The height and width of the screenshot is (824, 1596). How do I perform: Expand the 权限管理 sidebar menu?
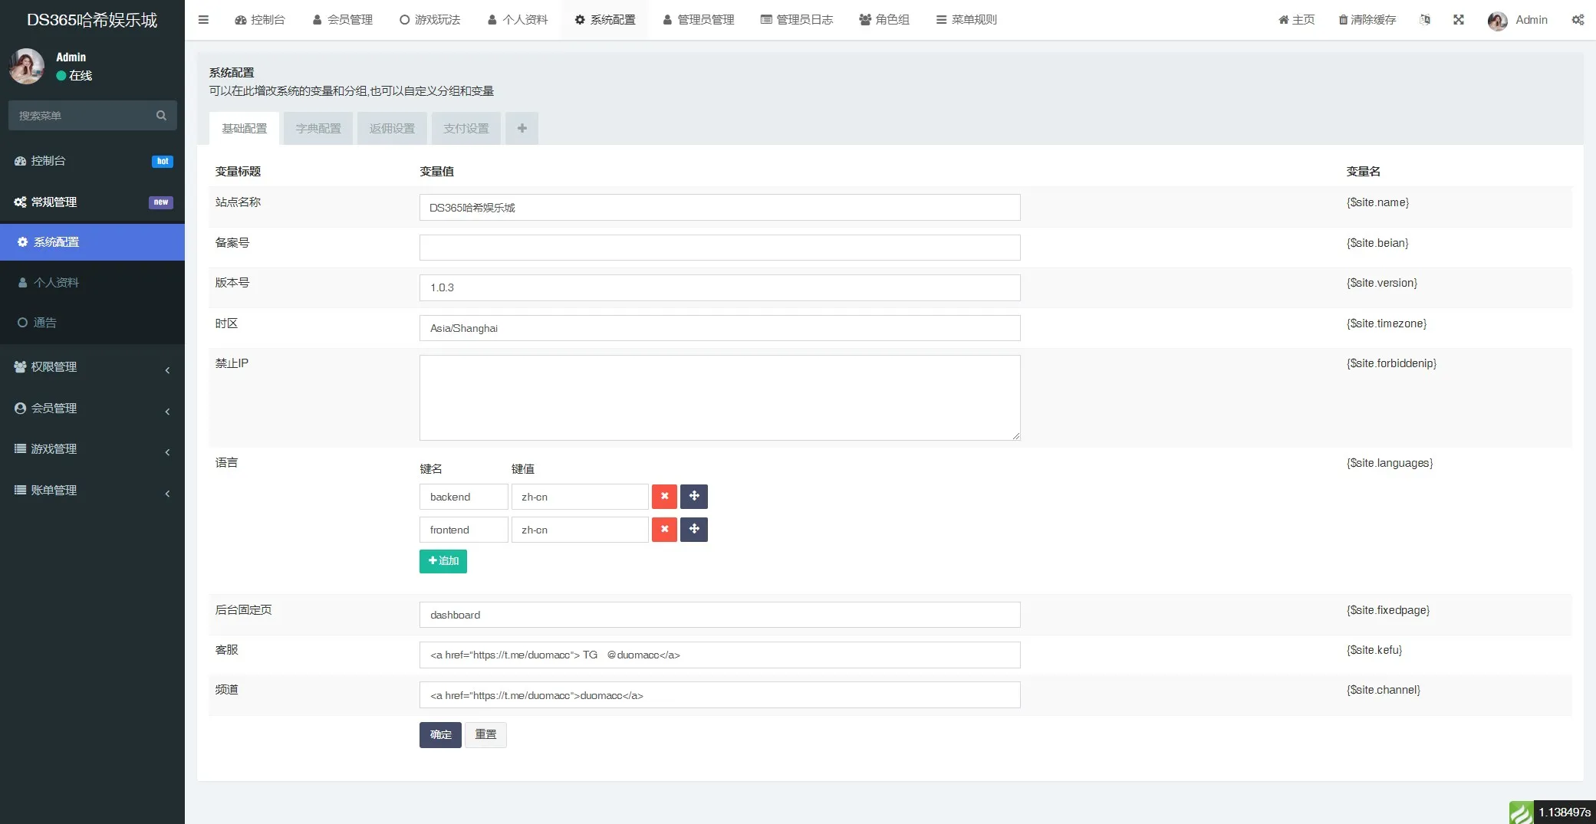pos(92,367)
